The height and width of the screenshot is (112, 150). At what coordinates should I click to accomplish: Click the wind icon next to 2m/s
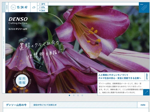40,10
